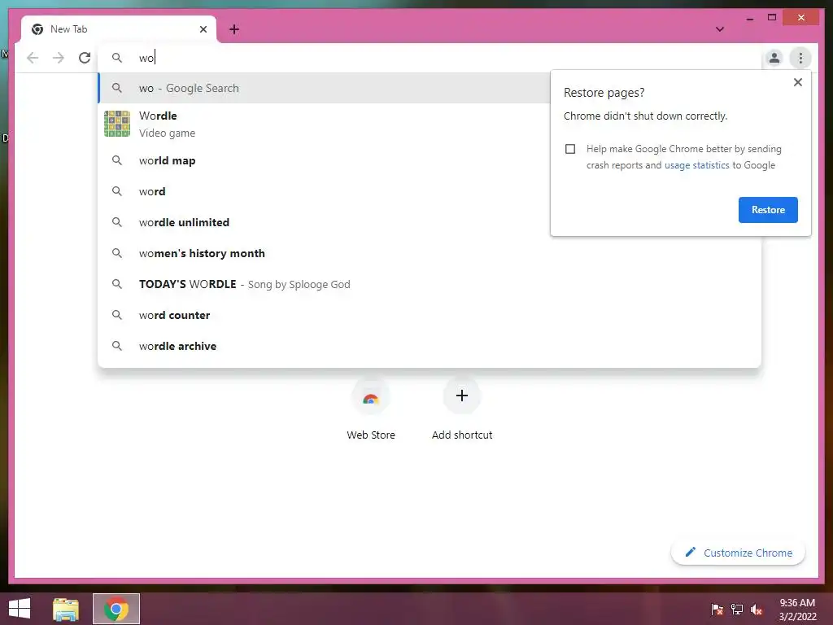
Task: Dismiss the Restore pages popup
Action: pos(797,82)
